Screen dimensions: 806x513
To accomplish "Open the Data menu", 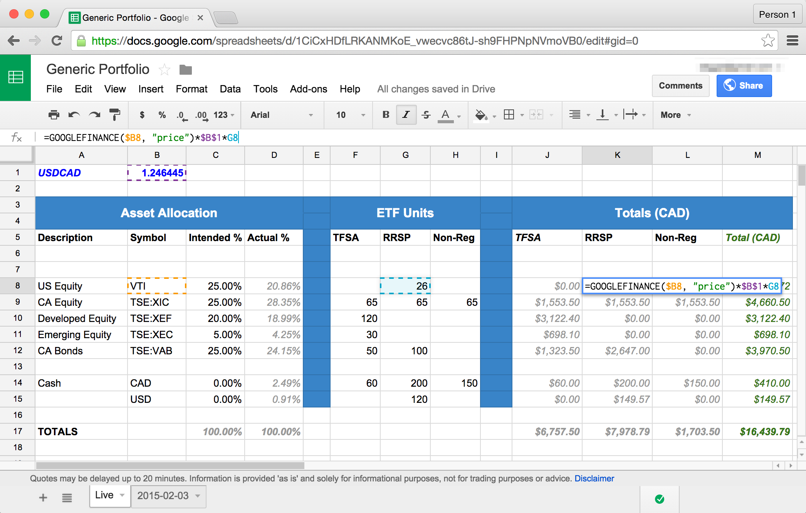I will coord(230,89).
